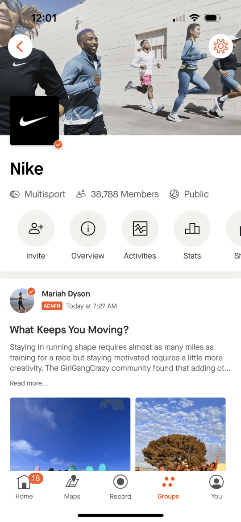Open the Record tab
Screen dimensions: 241x522
coord(120,487)
